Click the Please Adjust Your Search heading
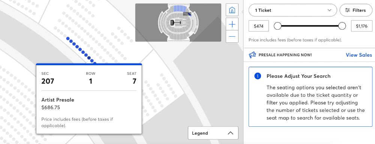The width and height of the screenshot is (375, 144). pos(298,76)
